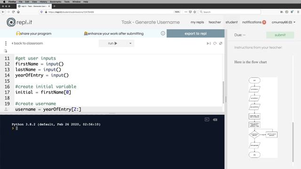Open Firefox File menu
This screenshot has width=301, height=169.
tap(21, 1)
